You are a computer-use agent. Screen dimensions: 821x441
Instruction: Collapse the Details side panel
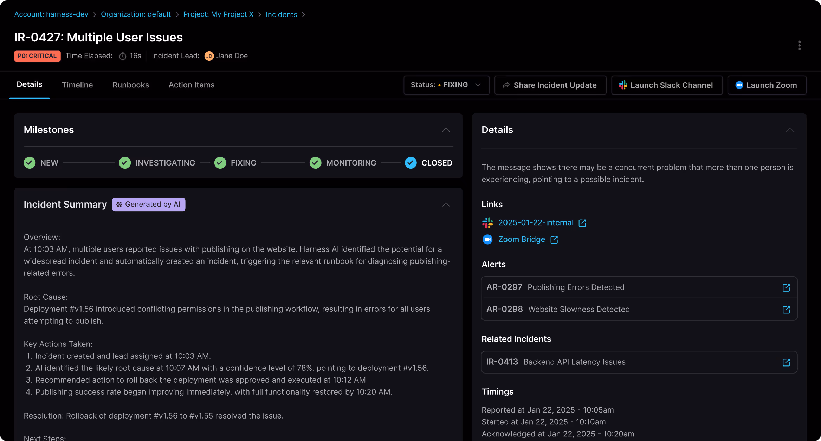[x=790, y=130]
